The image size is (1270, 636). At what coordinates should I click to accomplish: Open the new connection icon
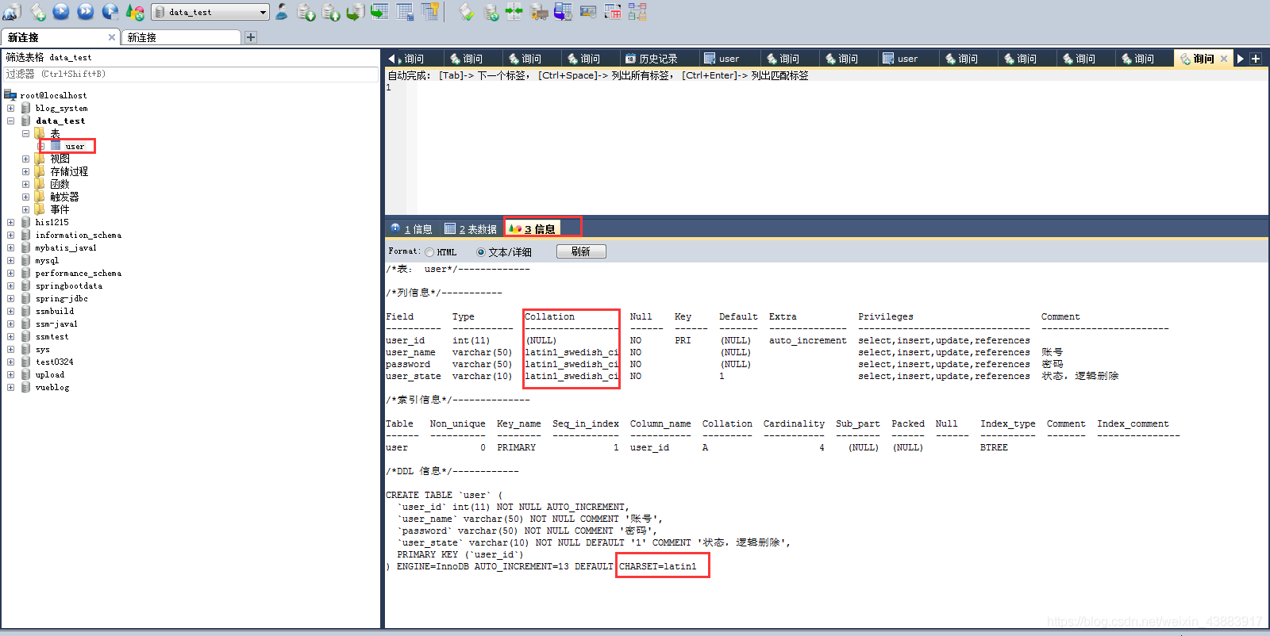12,12
